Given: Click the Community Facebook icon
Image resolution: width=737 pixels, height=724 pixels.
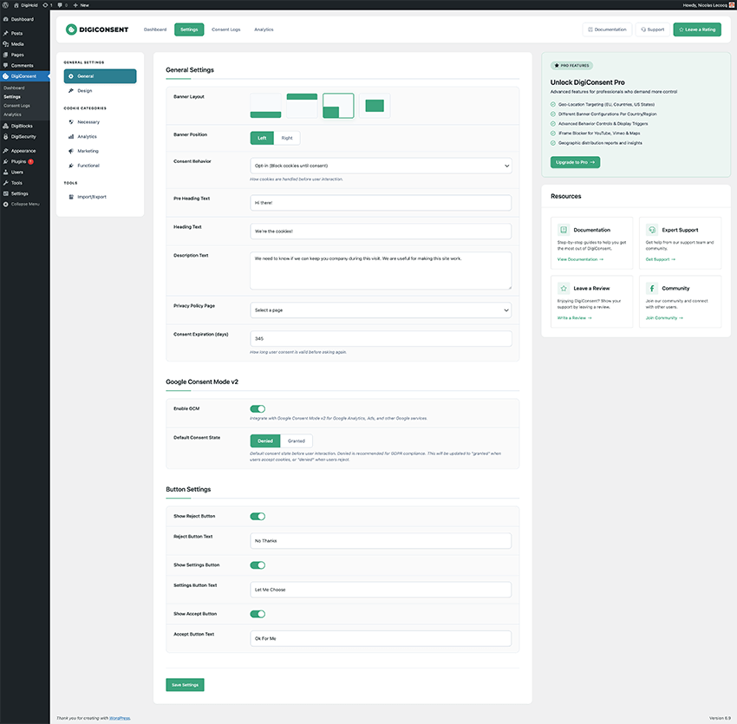Looking at the screenshot, I should [651, 288].
